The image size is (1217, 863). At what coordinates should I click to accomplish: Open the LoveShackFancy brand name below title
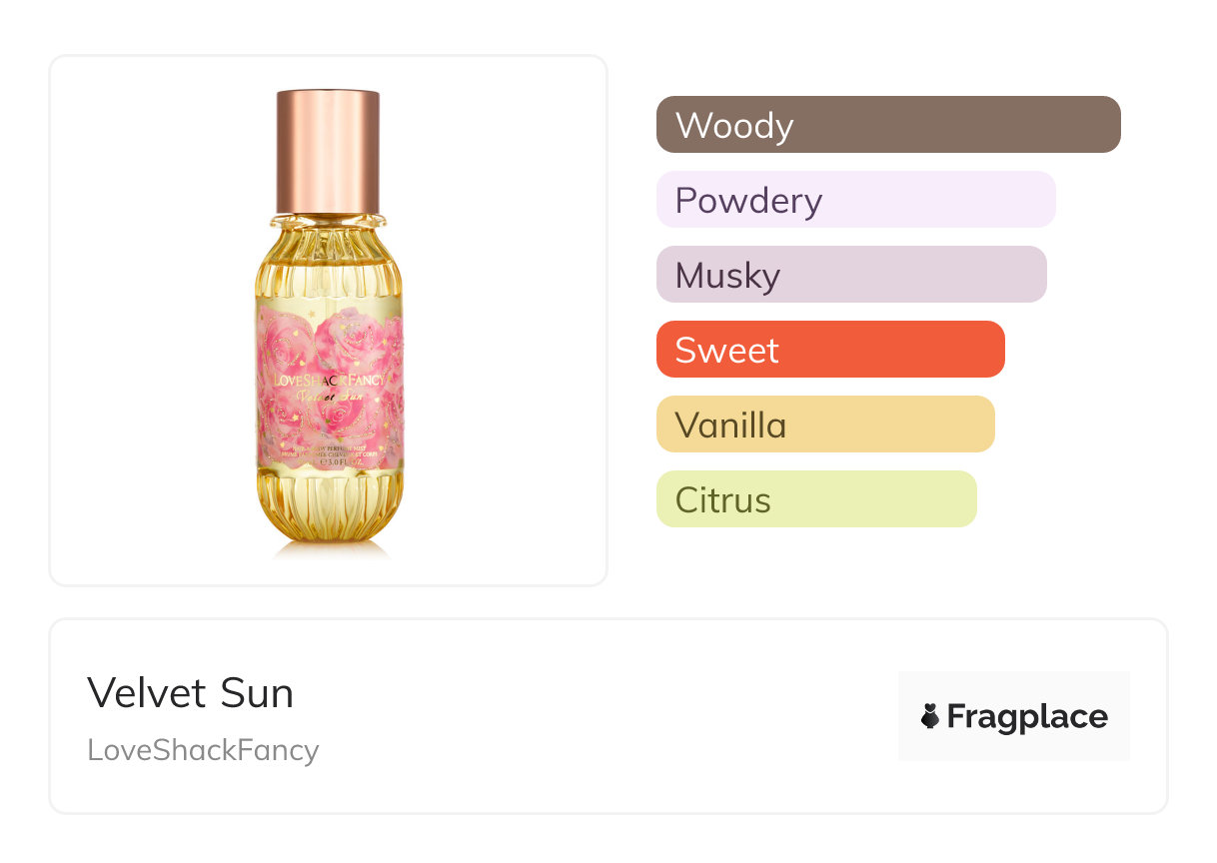203,750
